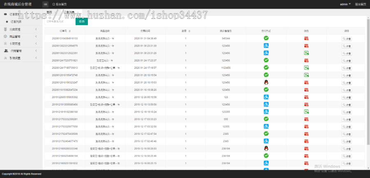Screen dimensions: 370x178
Task: Open 详情 for the 2019-12-17 03:32:56 order
Action: [x=347, y=127]
